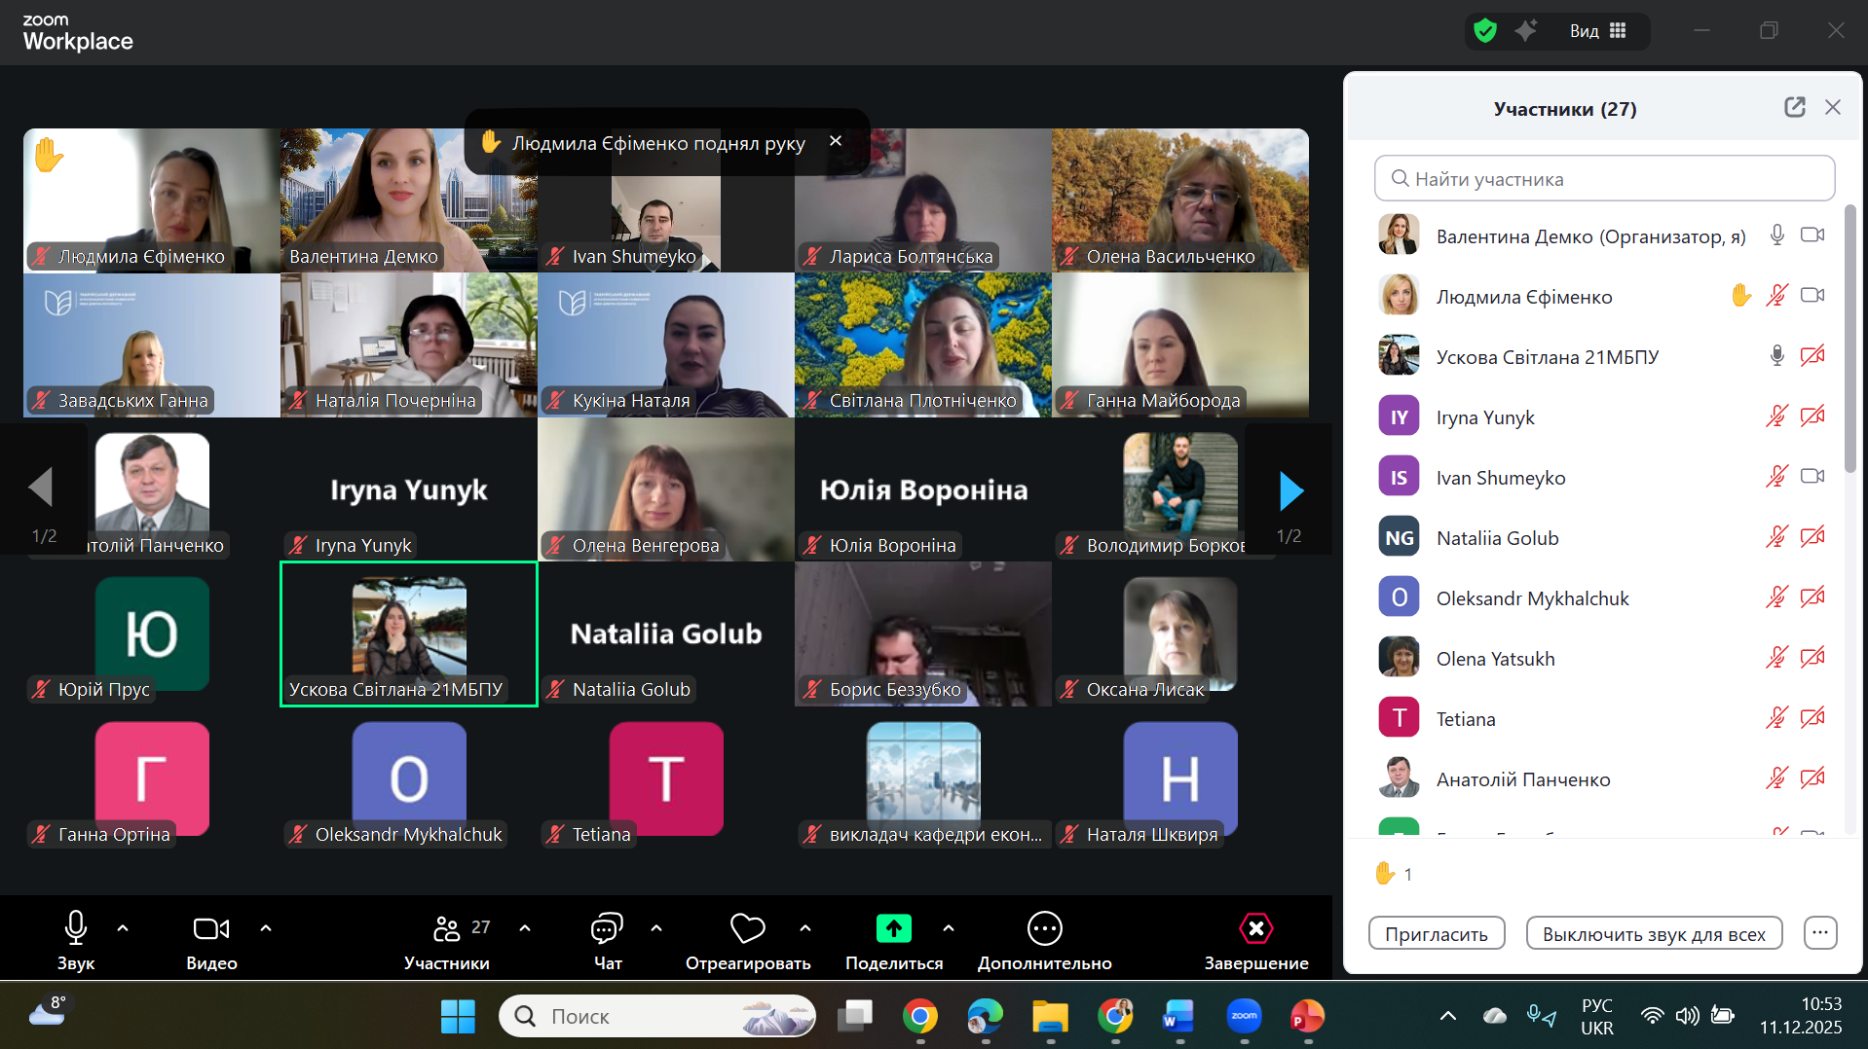Open PowerPoint from the taskbar
This screenshot has height=1049, width=1868.
pyautogui.click(x=1308, y=1017)
